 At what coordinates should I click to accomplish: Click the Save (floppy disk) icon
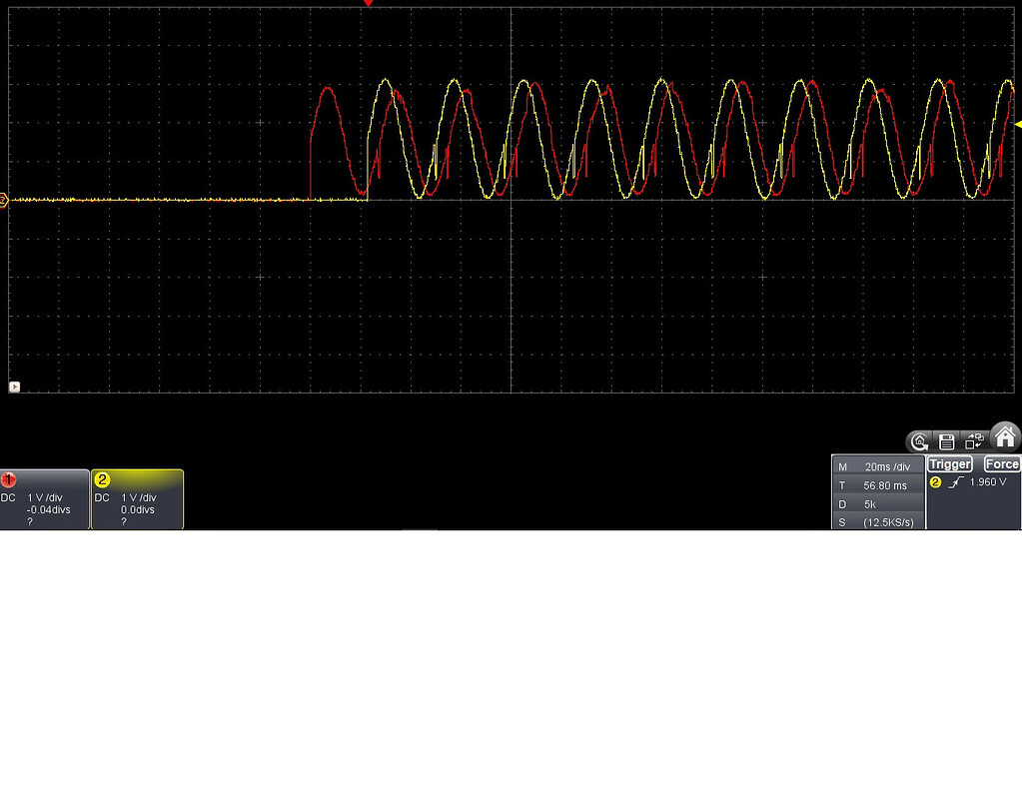[945, 440]
